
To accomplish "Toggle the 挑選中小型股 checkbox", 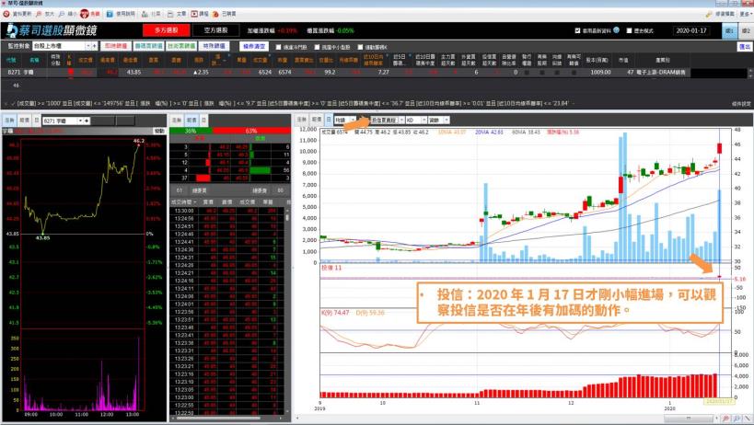I will [317, 47].
